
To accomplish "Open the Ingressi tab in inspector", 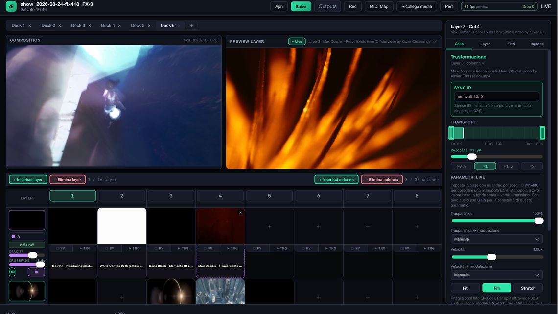I will tap(537, 44).
